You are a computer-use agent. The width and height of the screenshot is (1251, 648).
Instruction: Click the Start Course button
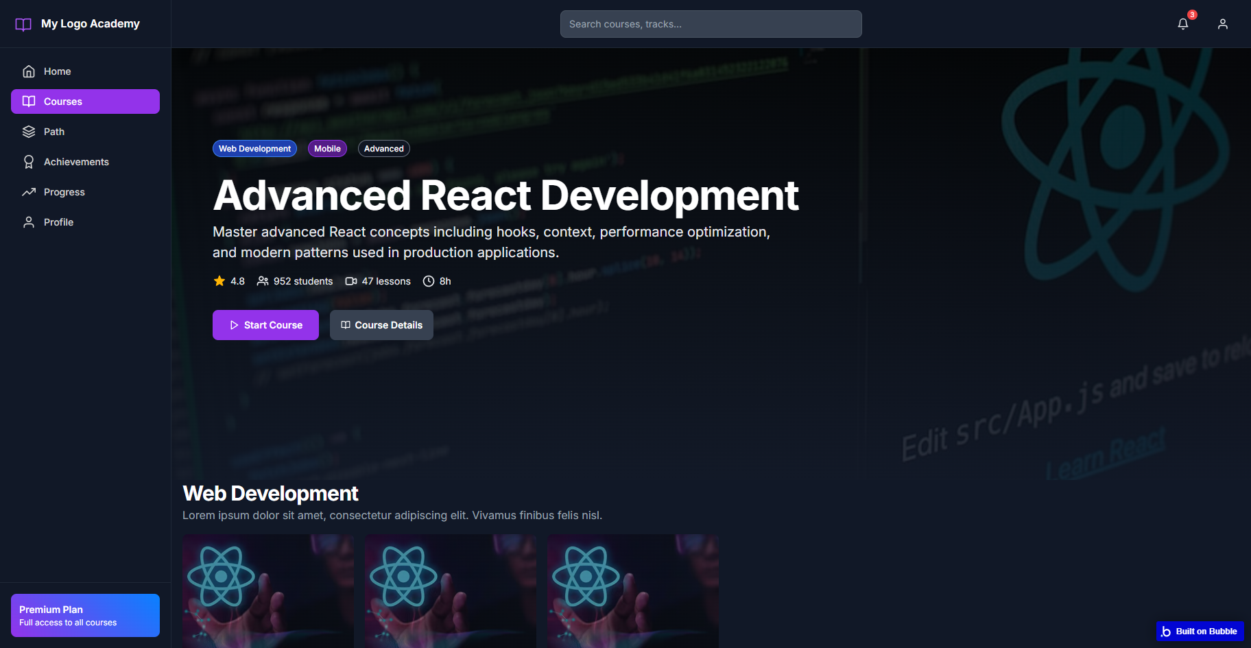tap(265, 325)
